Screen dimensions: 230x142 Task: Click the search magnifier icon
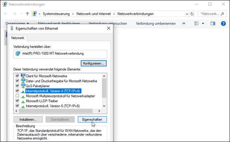click(222, 14)
